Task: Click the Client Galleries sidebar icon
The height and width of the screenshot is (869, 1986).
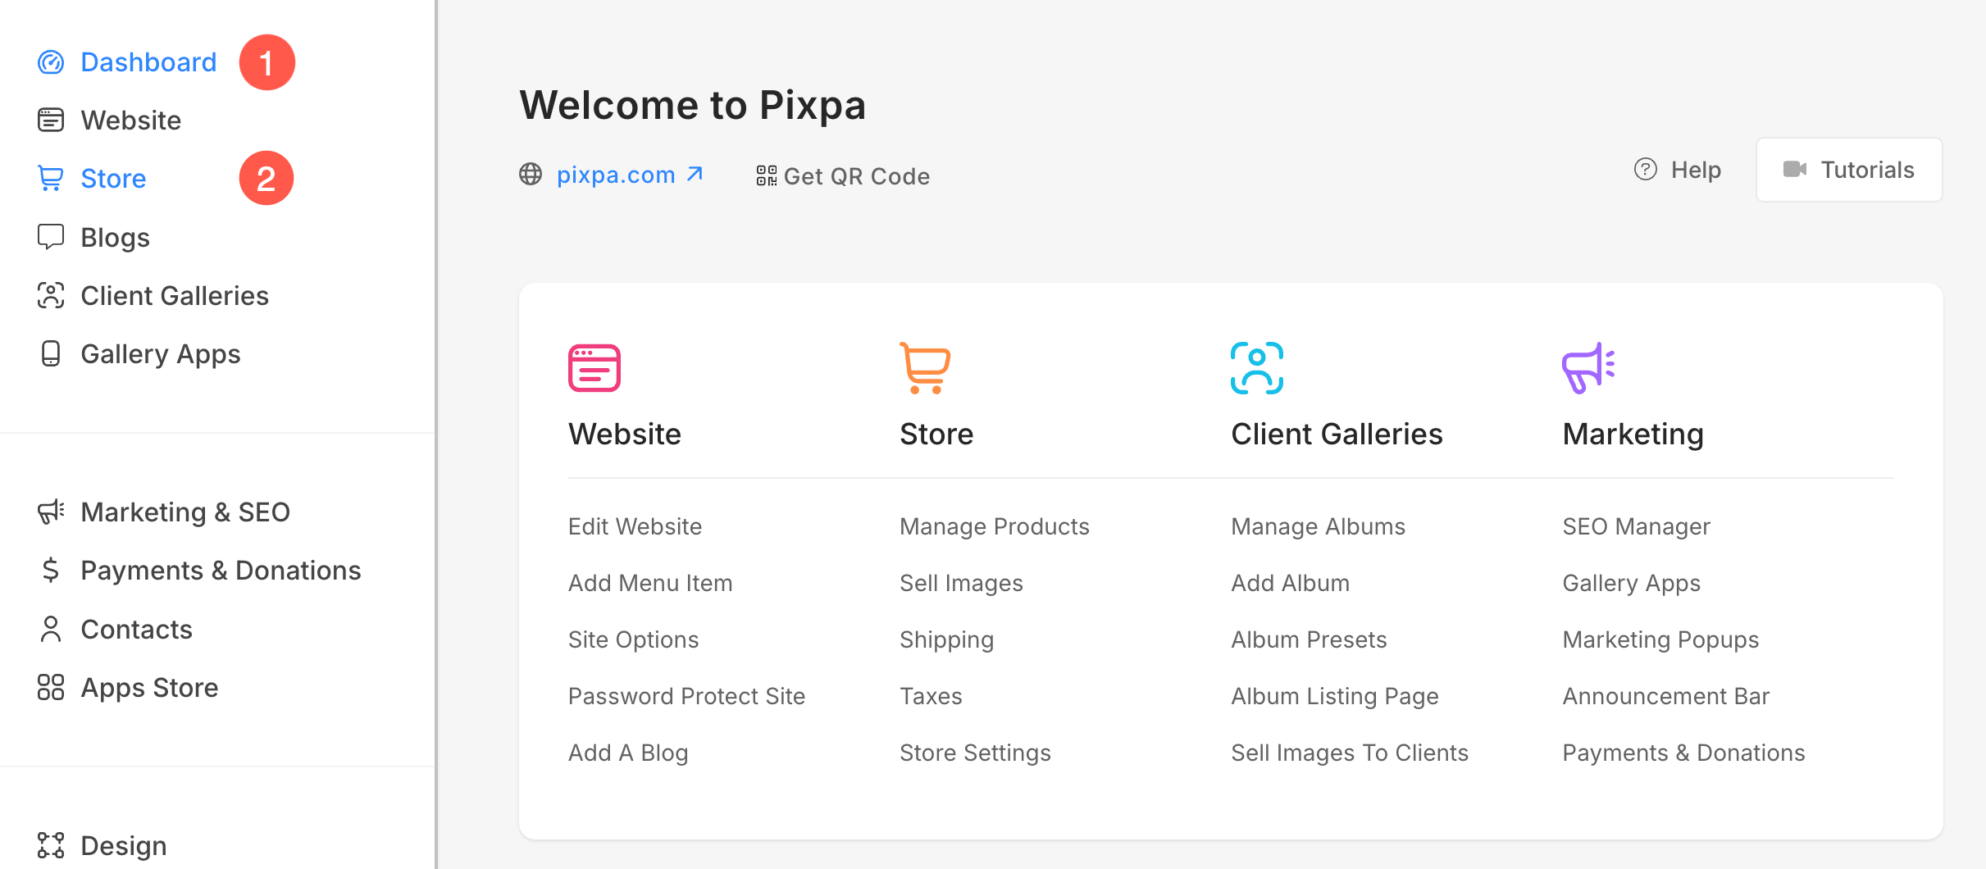Action: tap(51, 295)
